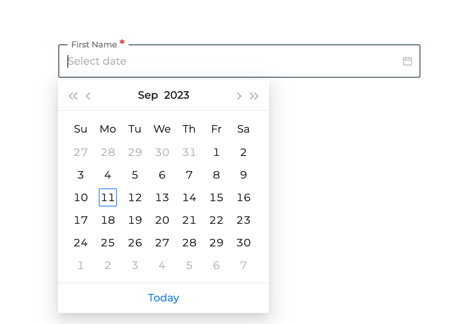The image size is (472, 324).
Task: Go to previous month arrow
Action: [88, 96]
